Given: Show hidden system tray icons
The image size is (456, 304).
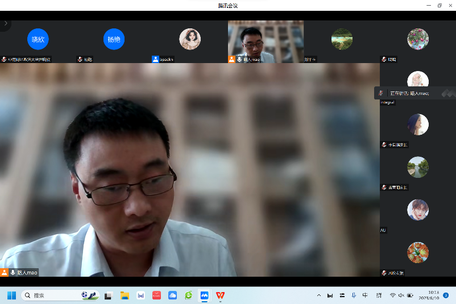Looking at the screenshot, I should (319, 295).
